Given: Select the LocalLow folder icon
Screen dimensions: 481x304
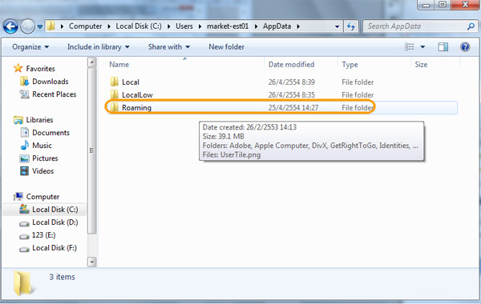Looking at the screenshot, I should point(115,94).
